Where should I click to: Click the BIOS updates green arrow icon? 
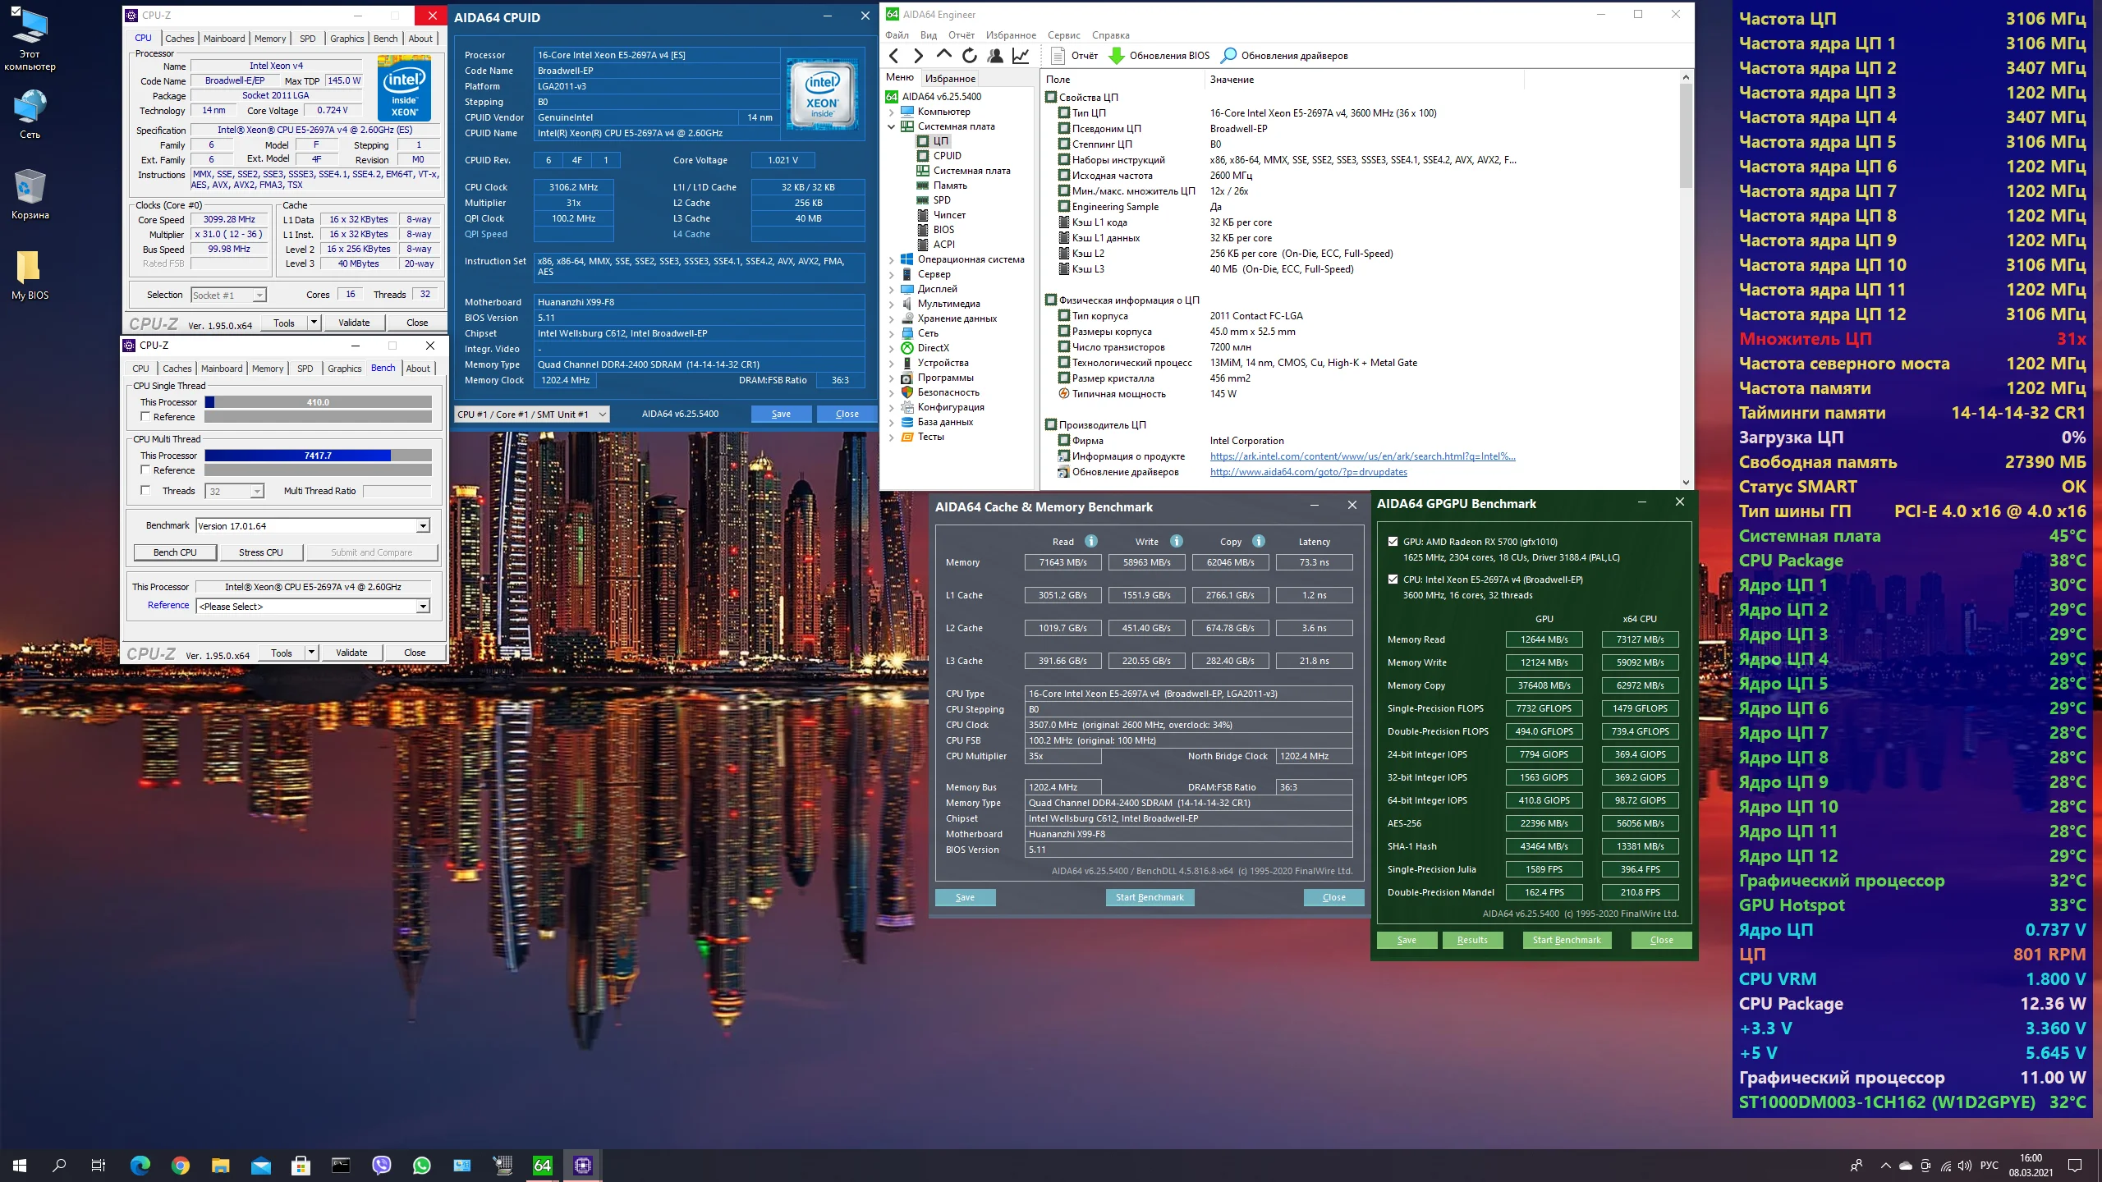pos(1116,56)
